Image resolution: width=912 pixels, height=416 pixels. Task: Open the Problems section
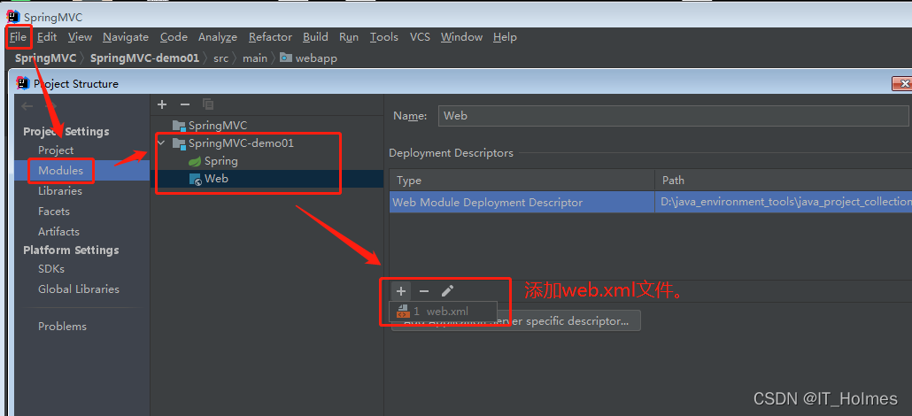coord(62,327)
